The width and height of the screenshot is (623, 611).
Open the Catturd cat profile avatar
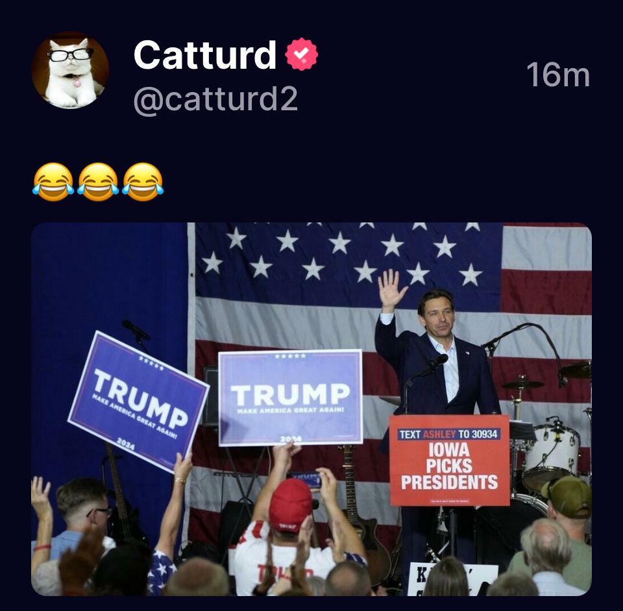pyautogui.click(x=70, y=70)
